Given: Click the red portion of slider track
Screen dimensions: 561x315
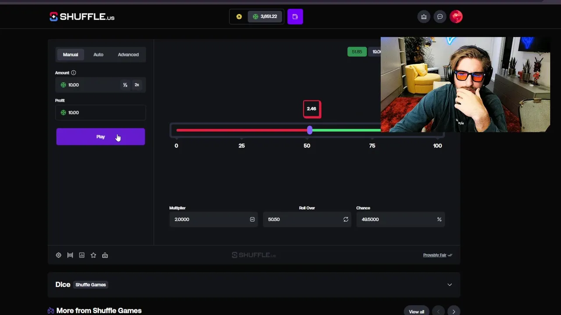Looking at the screenshot, I should tap(242, 130).
